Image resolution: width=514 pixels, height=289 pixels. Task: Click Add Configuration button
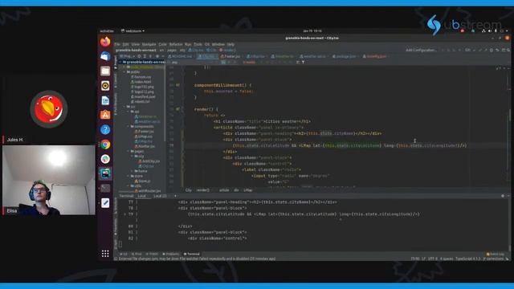421,50
